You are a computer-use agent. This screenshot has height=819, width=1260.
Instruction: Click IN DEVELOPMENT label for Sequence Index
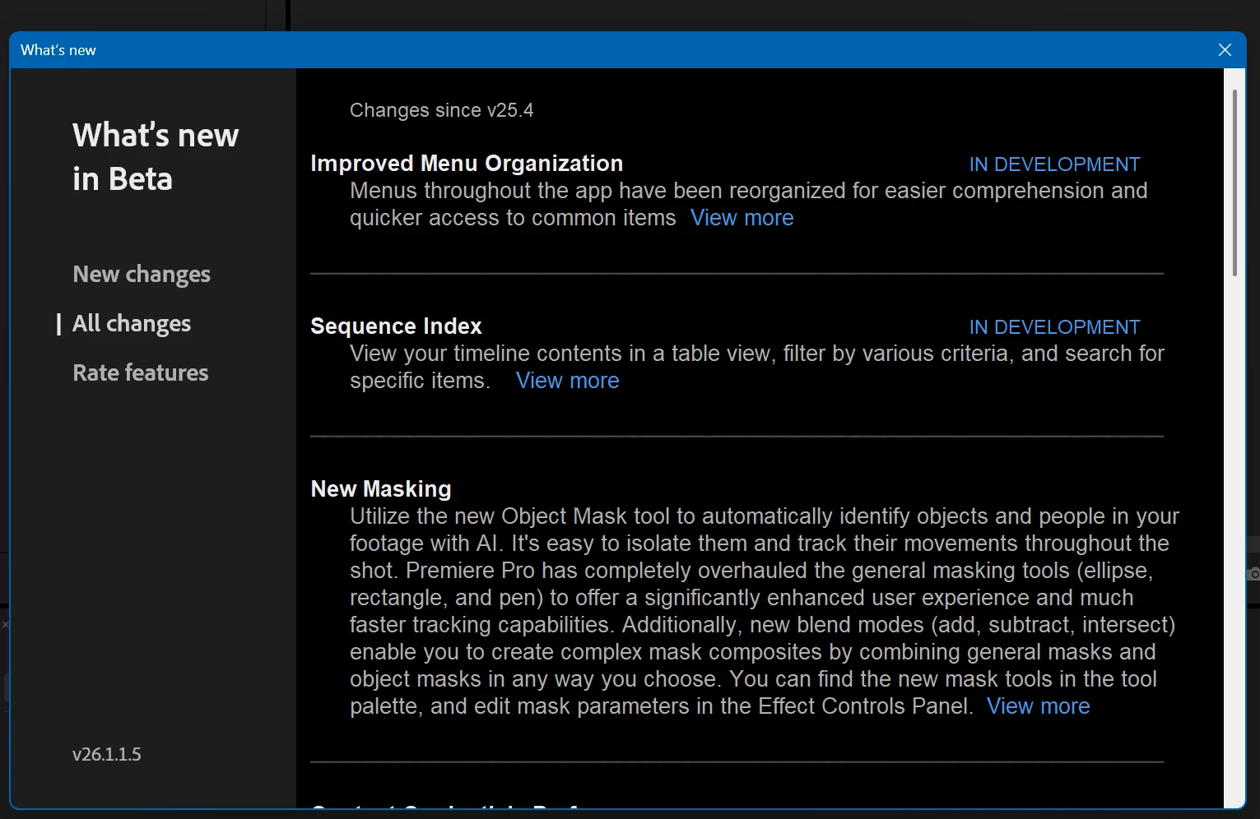coord(1054,327)
